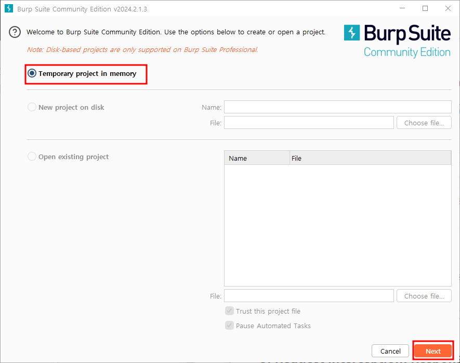Screen dimensions: 460x363
Task: Click the disk-based projects note text
Action: click(x=142, y=49)
